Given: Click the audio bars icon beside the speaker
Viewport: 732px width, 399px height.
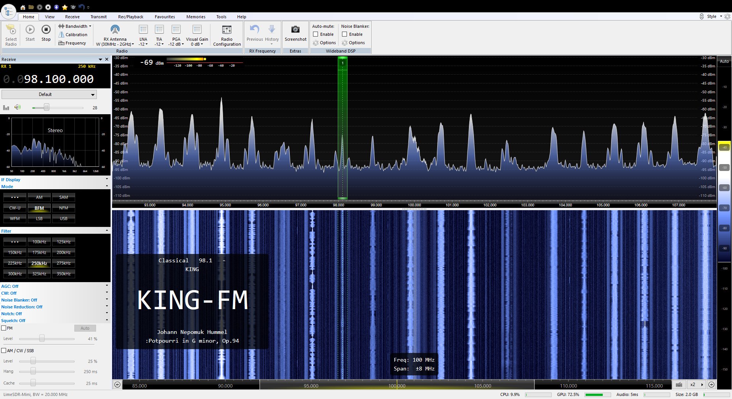Looking at the screenshot, I should point(6,108).
